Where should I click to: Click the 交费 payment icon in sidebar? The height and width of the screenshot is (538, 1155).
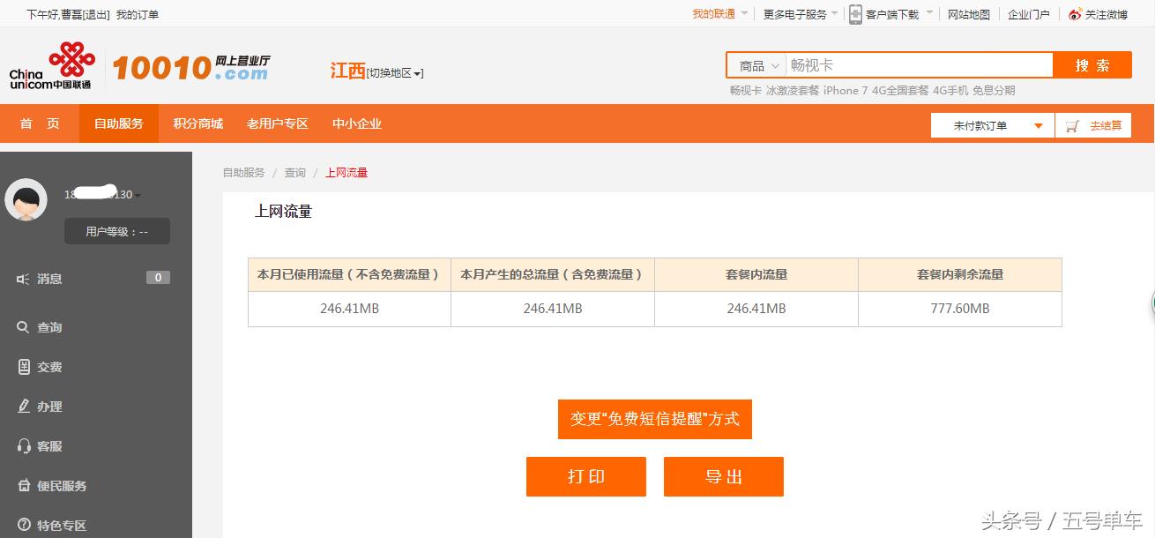point(22,367)
